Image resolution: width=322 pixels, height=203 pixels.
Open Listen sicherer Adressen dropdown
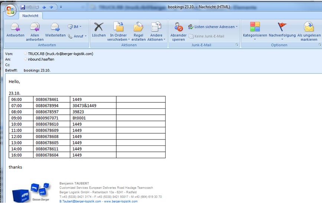(x=213, y=27)
